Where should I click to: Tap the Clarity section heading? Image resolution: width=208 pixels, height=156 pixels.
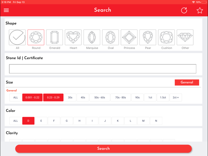(x=12, y=133)
